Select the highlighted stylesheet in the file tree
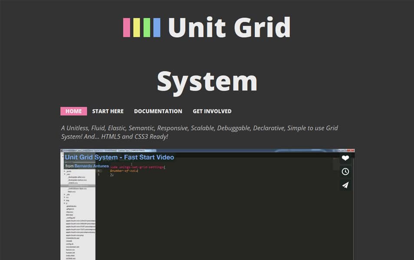The image size is (414, 260). click(78, 185)
